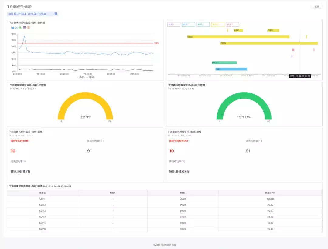Sort by the 数据2 column header
This screenshot has width=328, height=249.
pos(183,193)
